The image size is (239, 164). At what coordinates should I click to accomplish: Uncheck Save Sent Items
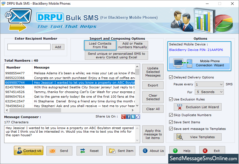click(171, 122)
